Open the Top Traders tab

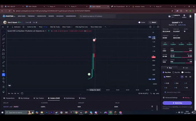pyautogui.click(x=39, y=98)
